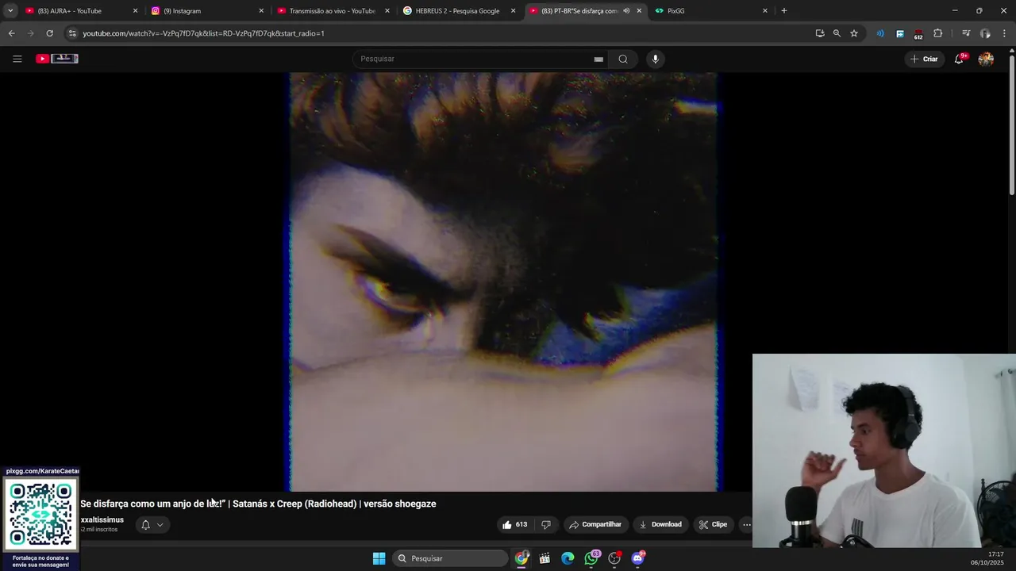Click the Criar create button

(924, 59)
